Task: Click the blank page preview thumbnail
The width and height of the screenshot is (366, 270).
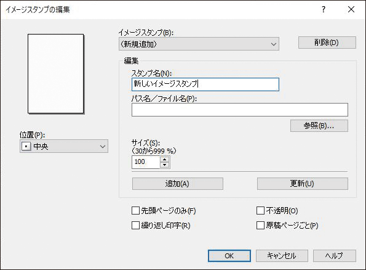Action: pos(55,74)
